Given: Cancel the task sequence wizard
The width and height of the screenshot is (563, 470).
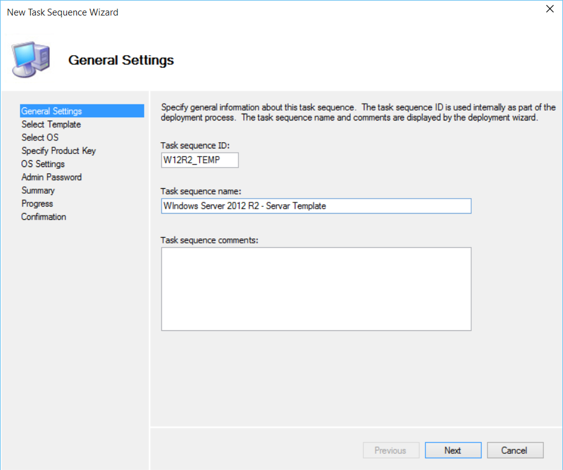Looking at the screenshot, I should [515, 451].
